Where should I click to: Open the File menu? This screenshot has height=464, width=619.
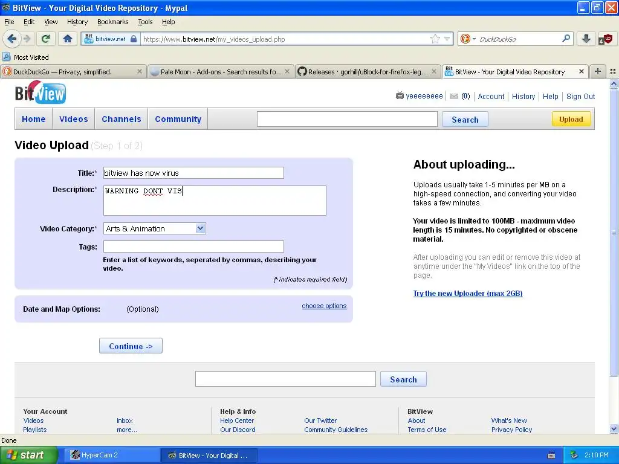point(9,22)
